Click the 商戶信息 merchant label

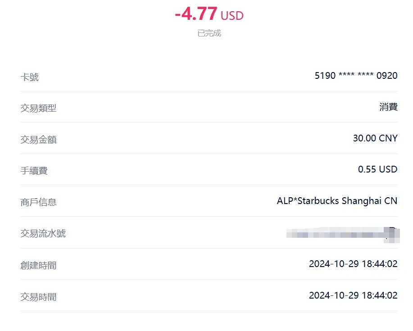pos(38,202)
